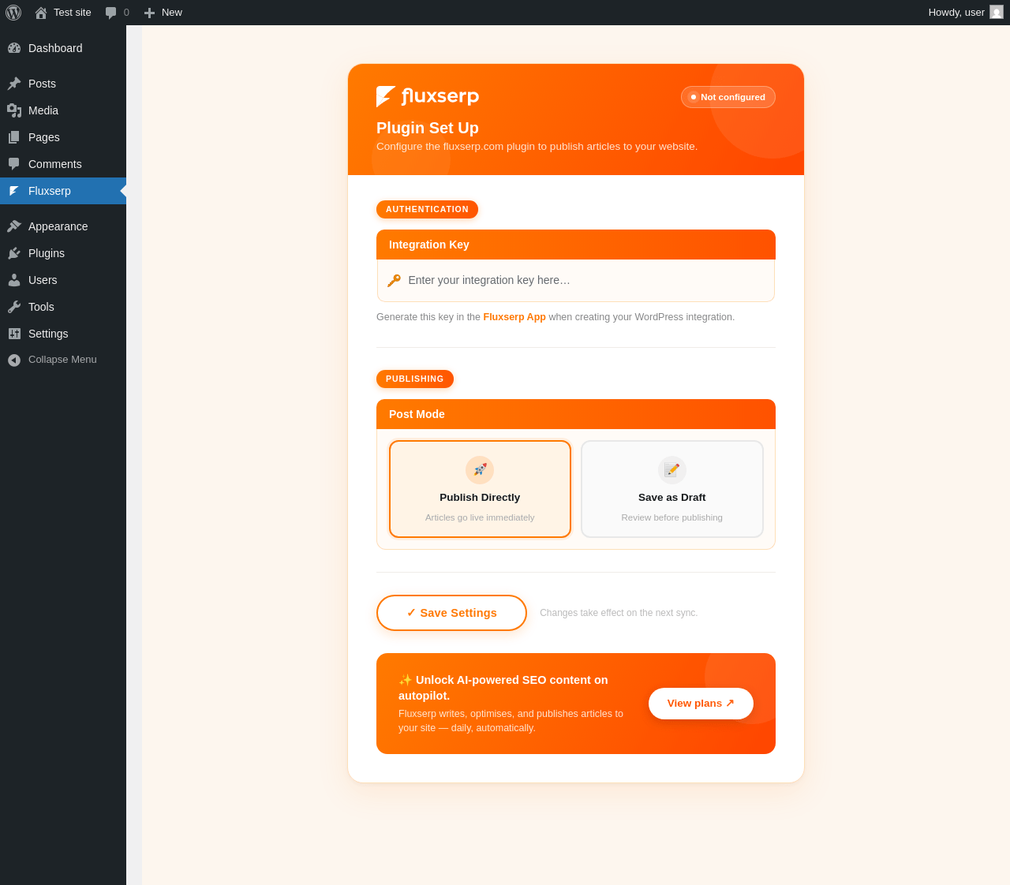Click the memo icon for Save as Draft

(x=672, y=470)
